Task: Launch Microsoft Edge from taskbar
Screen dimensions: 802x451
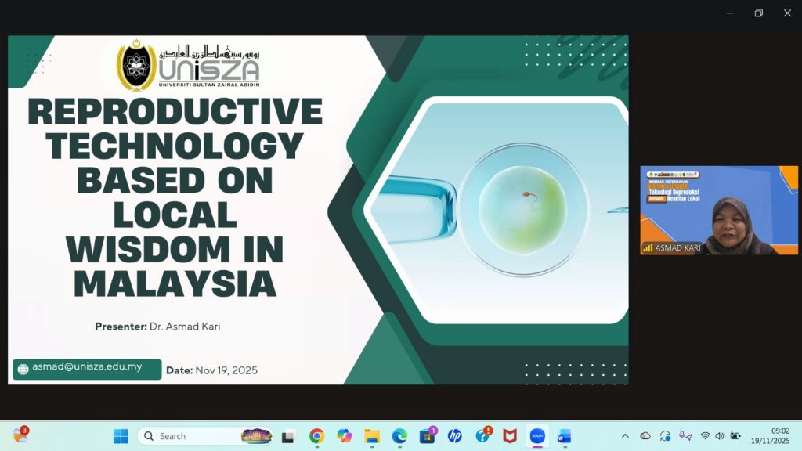Action: coord(399,436)
